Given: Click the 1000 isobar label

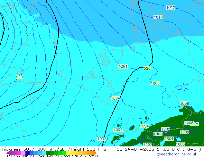Looking at the screenshot, I should (x=158, y=134).
